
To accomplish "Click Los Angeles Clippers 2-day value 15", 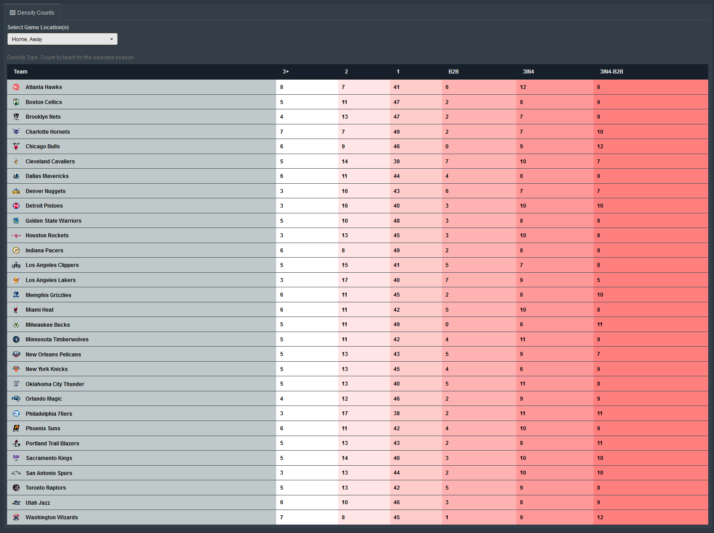I will [x=345, y=265].
